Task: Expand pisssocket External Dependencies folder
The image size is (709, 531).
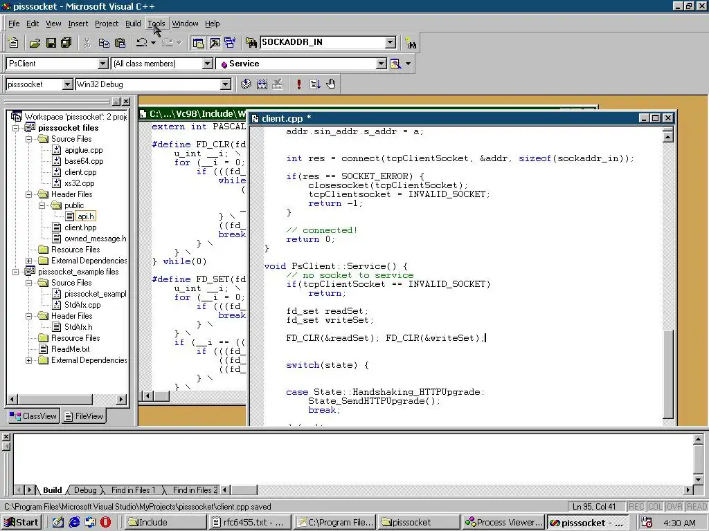Action: coord(29,261)
